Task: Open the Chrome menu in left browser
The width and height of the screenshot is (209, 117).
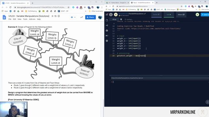Action: coord(102,7)
